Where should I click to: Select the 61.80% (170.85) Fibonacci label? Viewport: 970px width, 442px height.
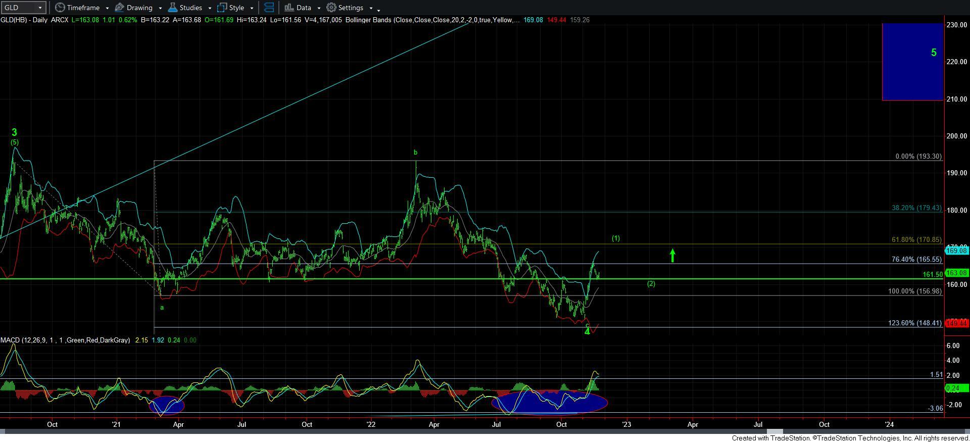916,240
